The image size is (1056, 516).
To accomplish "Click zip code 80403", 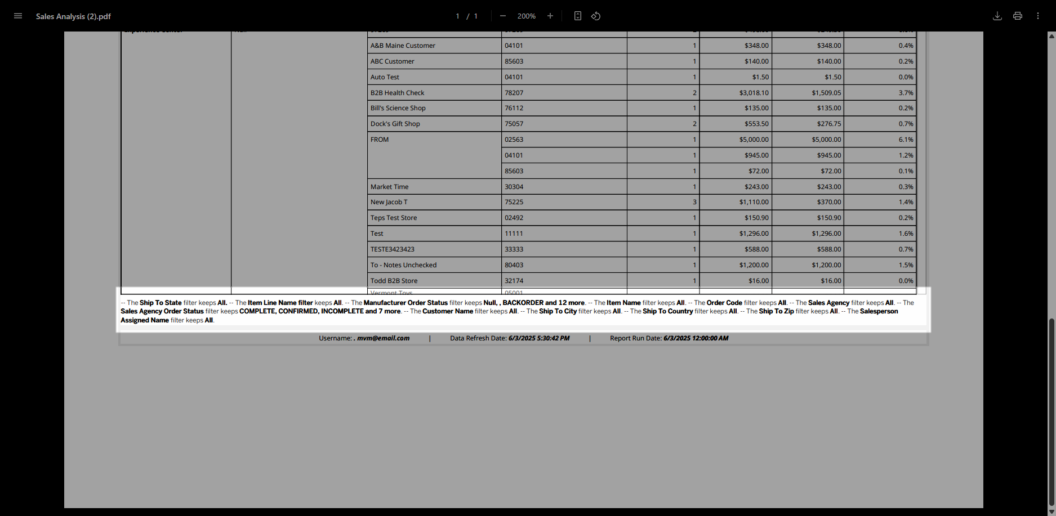I will point(514,265).
